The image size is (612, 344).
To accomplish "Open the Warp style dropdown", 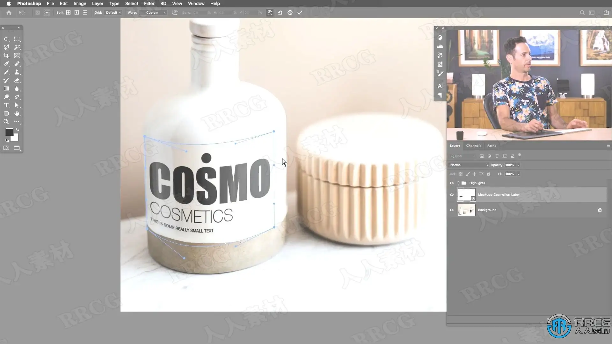I will [x=154, y=13].
